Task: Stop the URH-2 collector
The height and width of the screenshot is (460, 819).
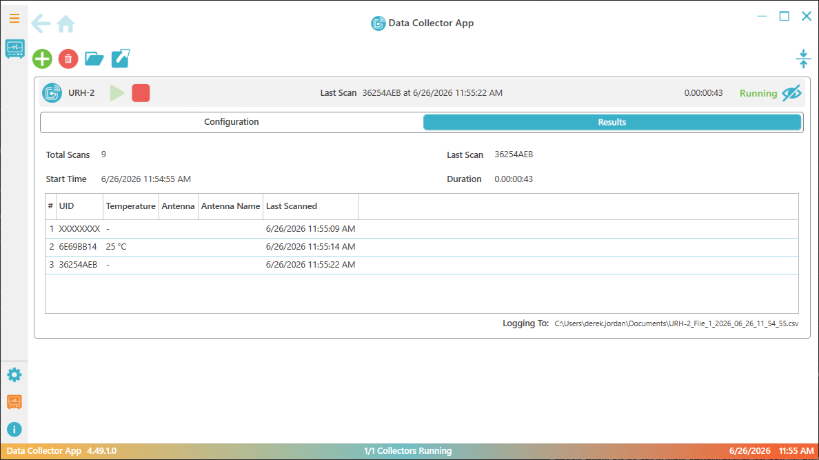Action: (141, 93)
